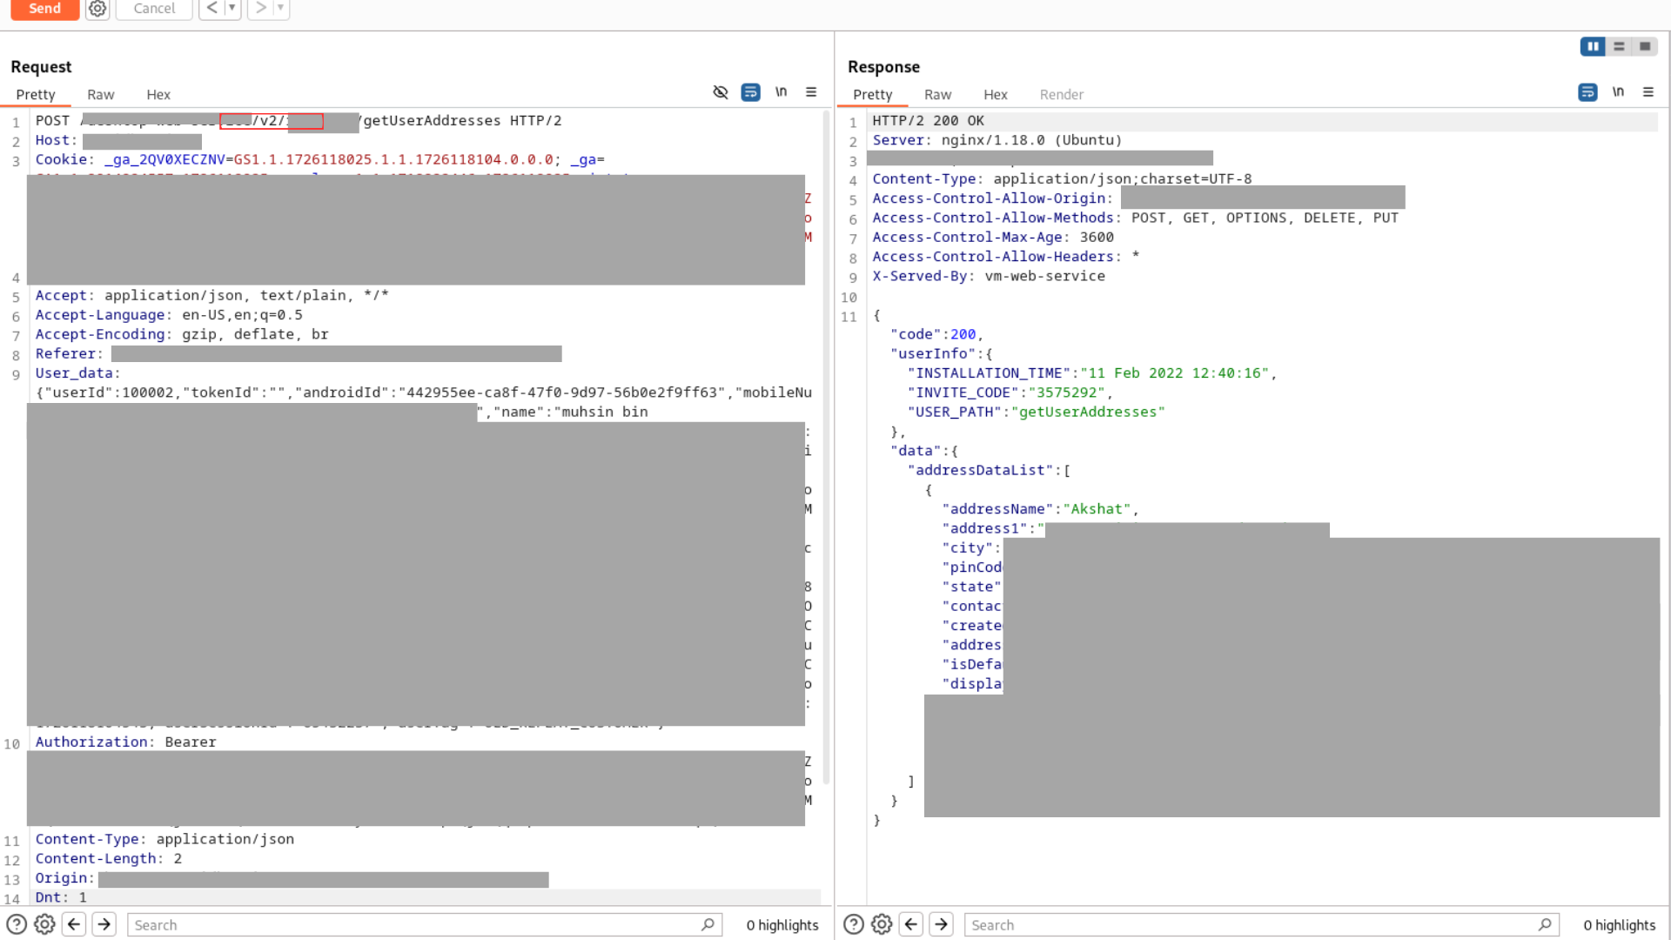Select the Response Pretty tab
The image size is (1671, 940).
[873, 94]
